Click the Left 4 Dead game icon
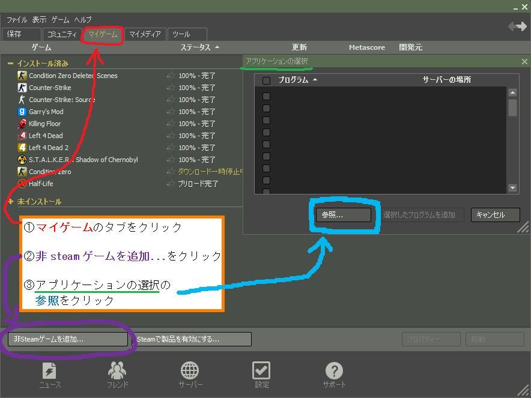Image resolution: width=531 pixels, height=398 pixels. (x=22, y=136)
